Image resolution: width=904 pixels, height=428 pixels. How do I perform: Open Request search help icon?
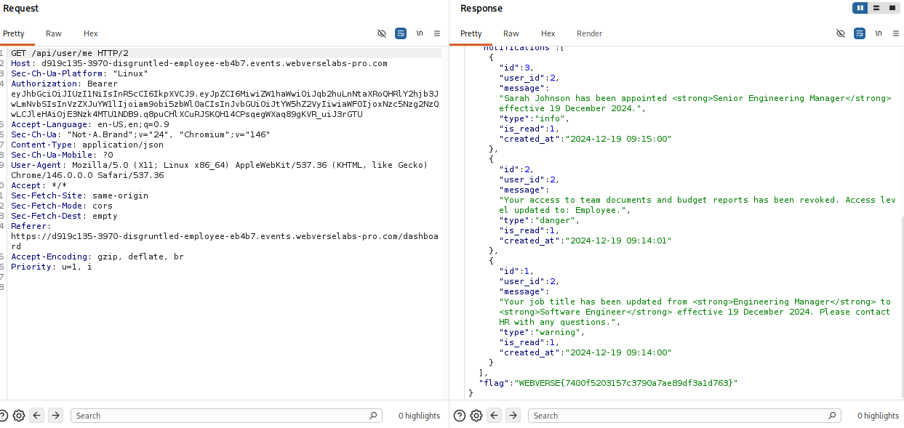coord(3,416)
